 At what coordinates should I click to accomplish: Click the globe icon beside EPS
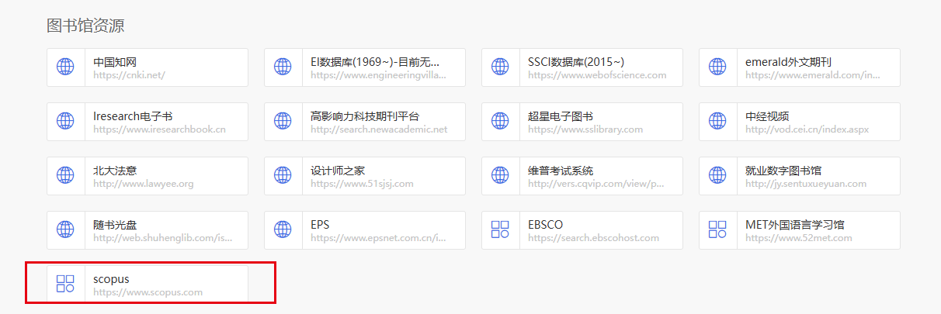point(283,230)
